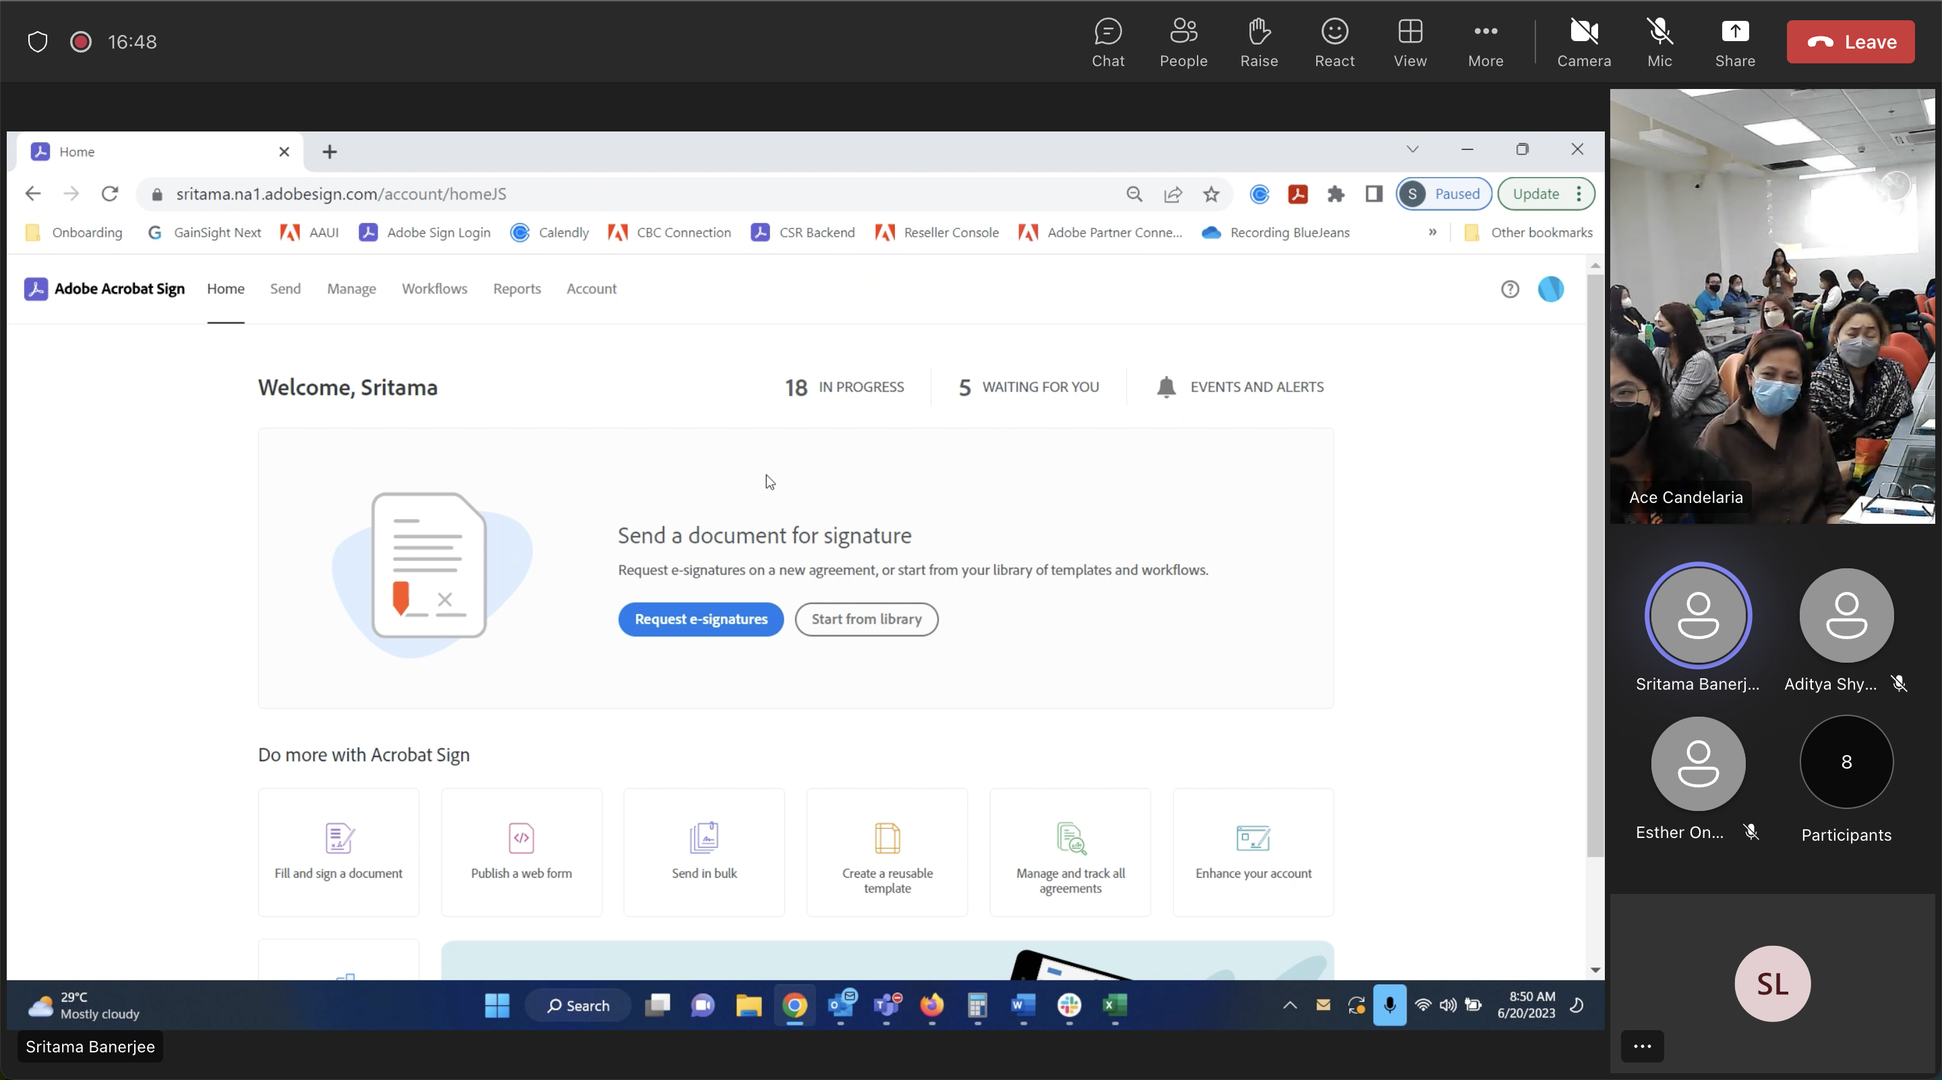Open Create a reusable template card

(x=887, y=852)
